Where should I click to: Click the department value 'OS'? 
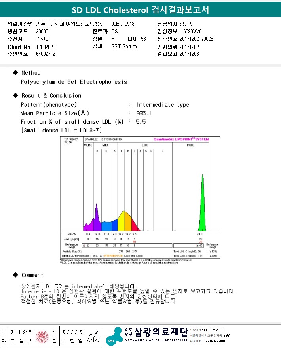click(114, 31)
